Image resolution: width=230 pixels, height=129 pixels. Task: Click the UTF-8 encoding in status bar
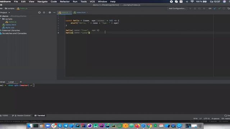[207, 119]
